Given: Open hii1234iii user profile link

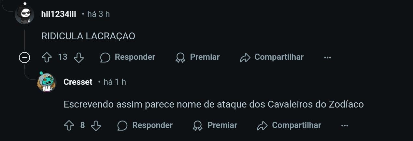Looking at the screenshot, I should tap(59, 14).
